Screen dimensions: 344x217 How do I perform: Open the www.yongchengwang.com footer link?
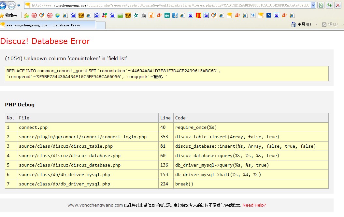tap(95, 205)
